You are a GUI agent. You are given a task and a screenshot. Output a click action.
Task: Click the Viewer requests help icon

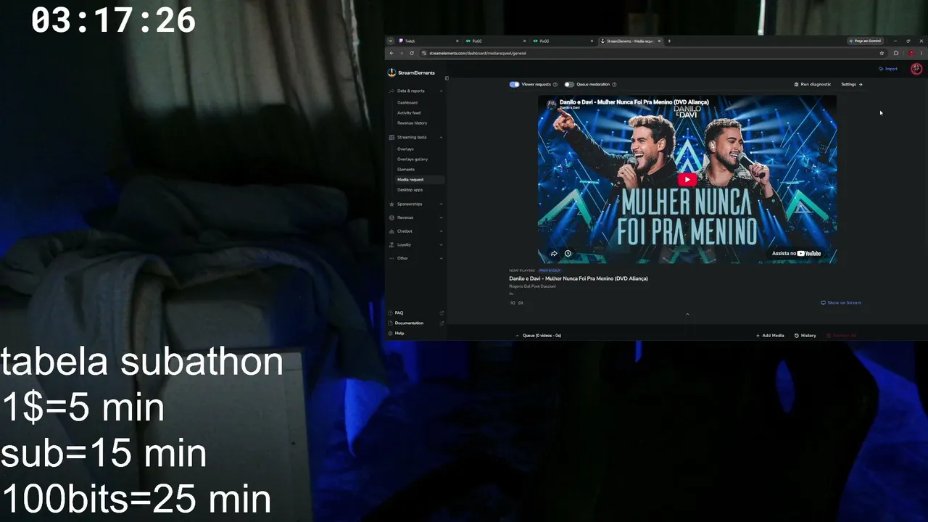pos(555,85)
